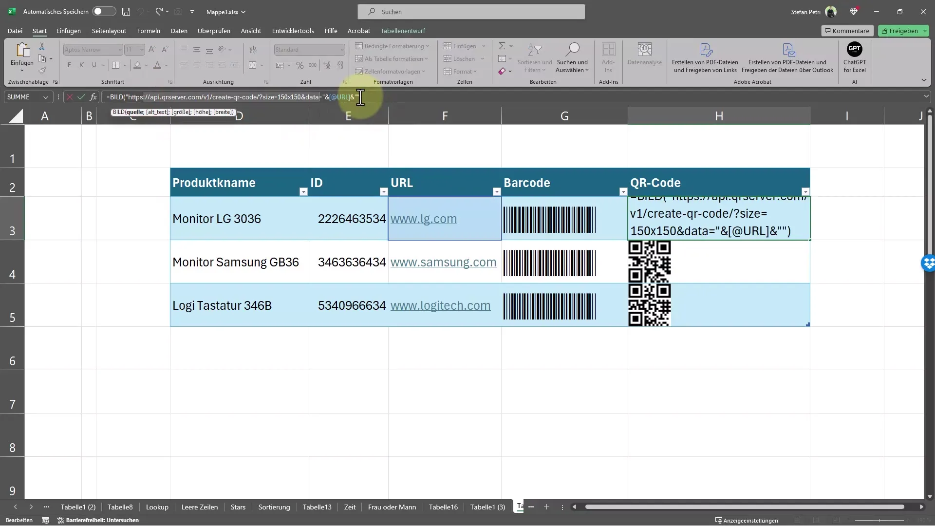Select the Entwicklertools menu tab
Viewport: 935px width, 526px height.
coord(293,30)
